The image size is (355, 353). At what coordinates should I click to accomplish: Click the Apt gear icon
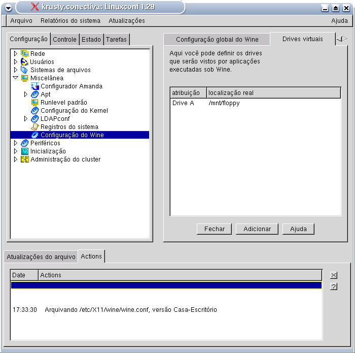coord(35,94)
